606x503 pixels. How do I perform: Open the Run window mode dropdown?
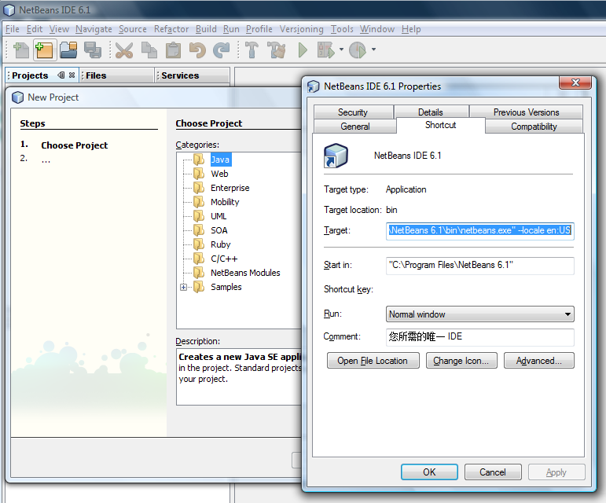[x=480, y=314]
